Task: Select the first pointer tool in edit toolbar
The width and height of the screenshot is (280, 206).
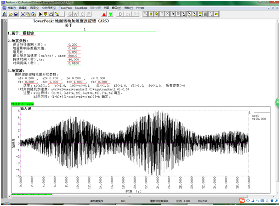Action: [x=145, y=14]
